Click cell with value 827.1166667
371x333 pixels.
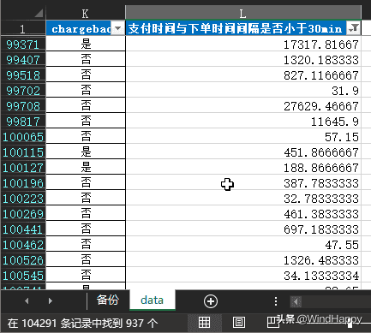tap(243, 75)
